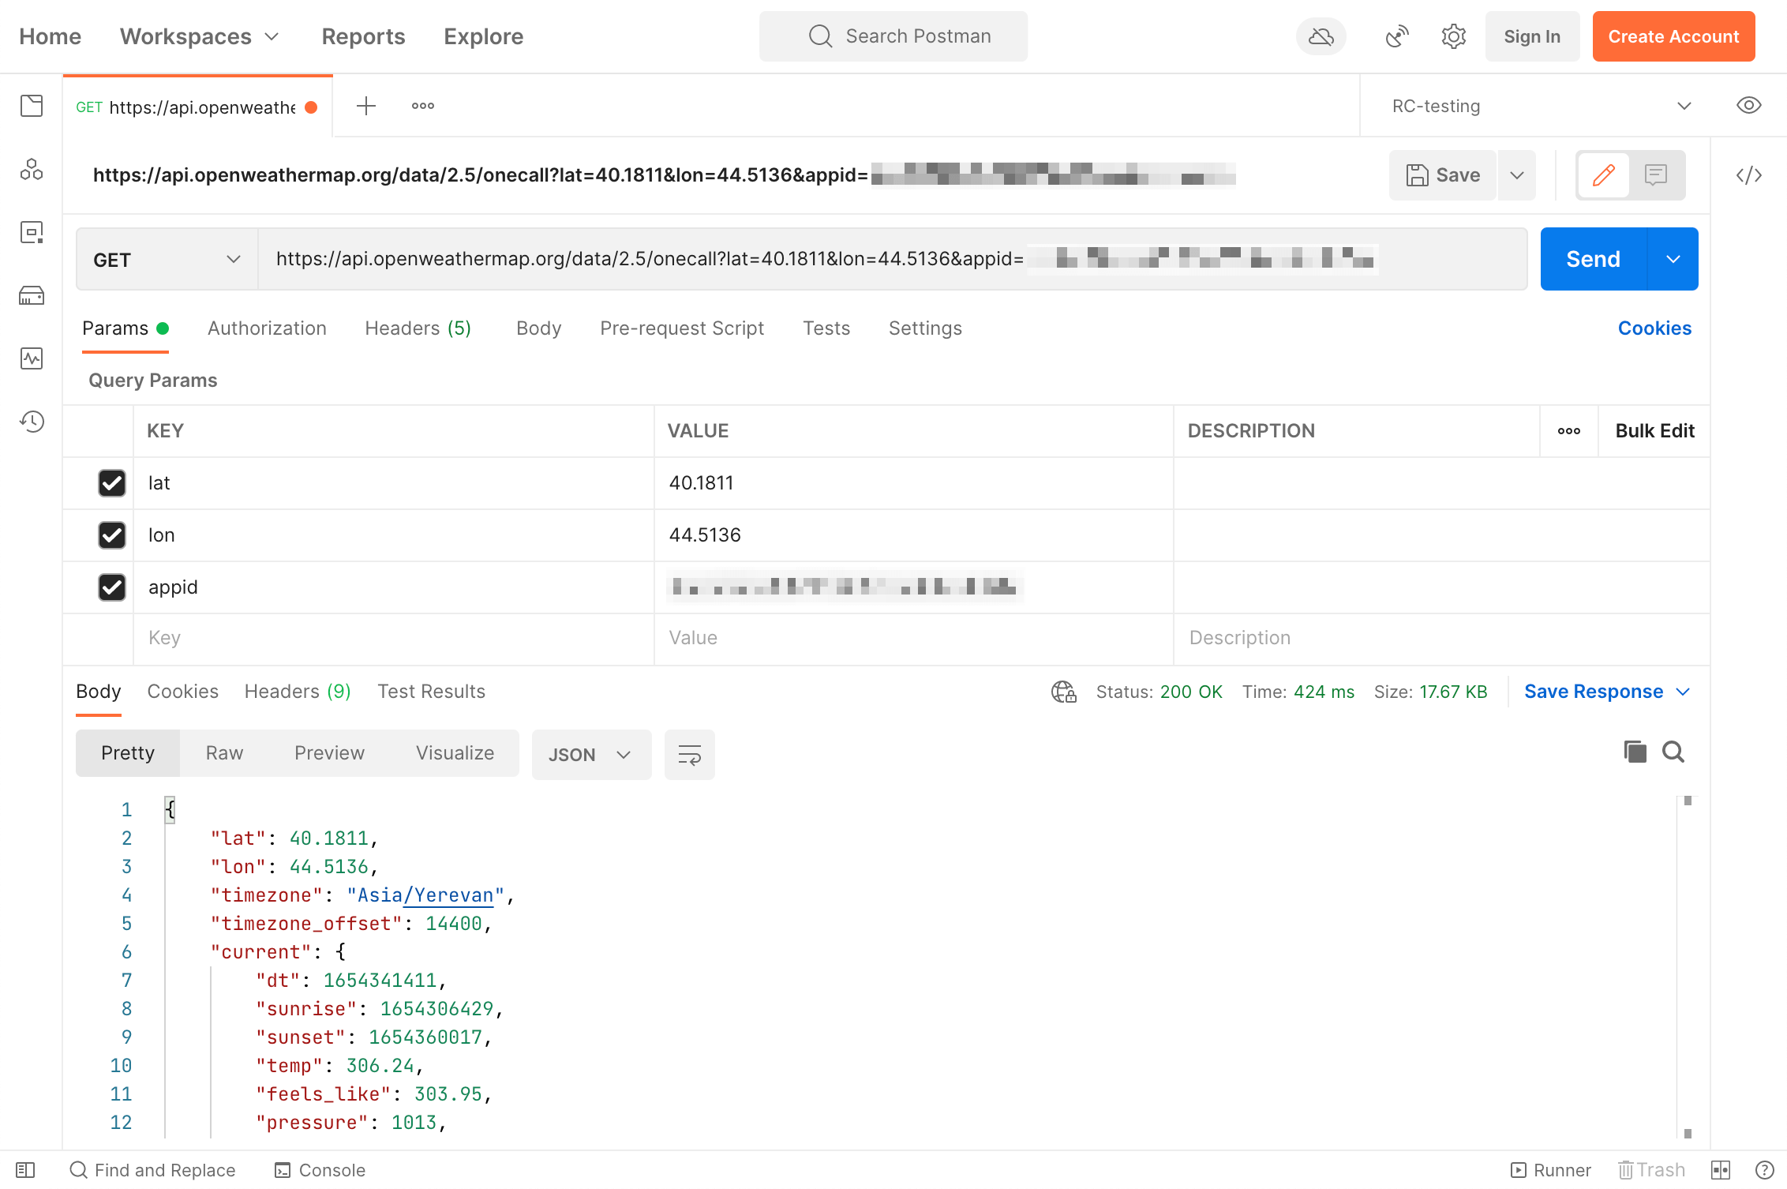1787x1189 pixels.
Task: Select the edit pencil mode icon
Action: click(x=1603, y=174)
